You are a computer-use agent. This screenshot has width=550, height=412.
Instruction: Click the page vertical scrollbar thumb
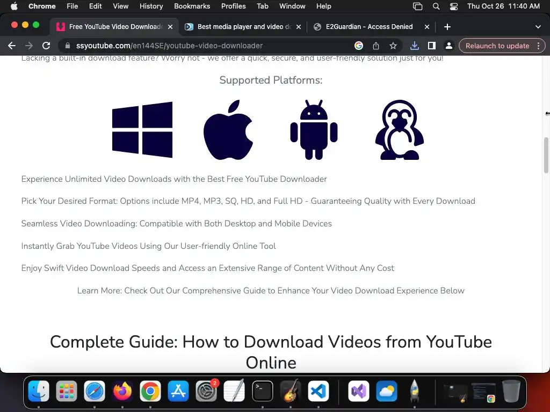click(x=546, y=155)
